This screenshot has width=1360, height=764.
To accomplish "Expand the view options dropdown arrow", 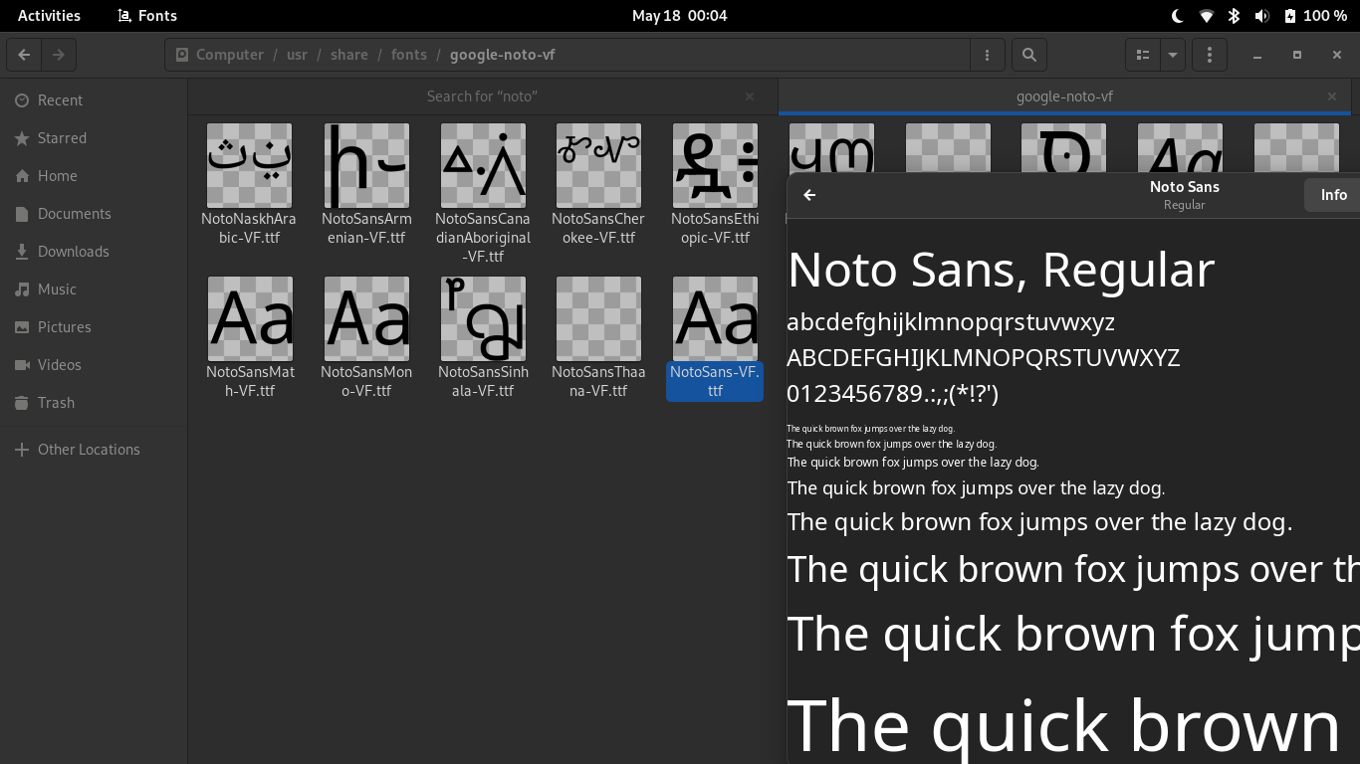I will tap(1173, 55).
